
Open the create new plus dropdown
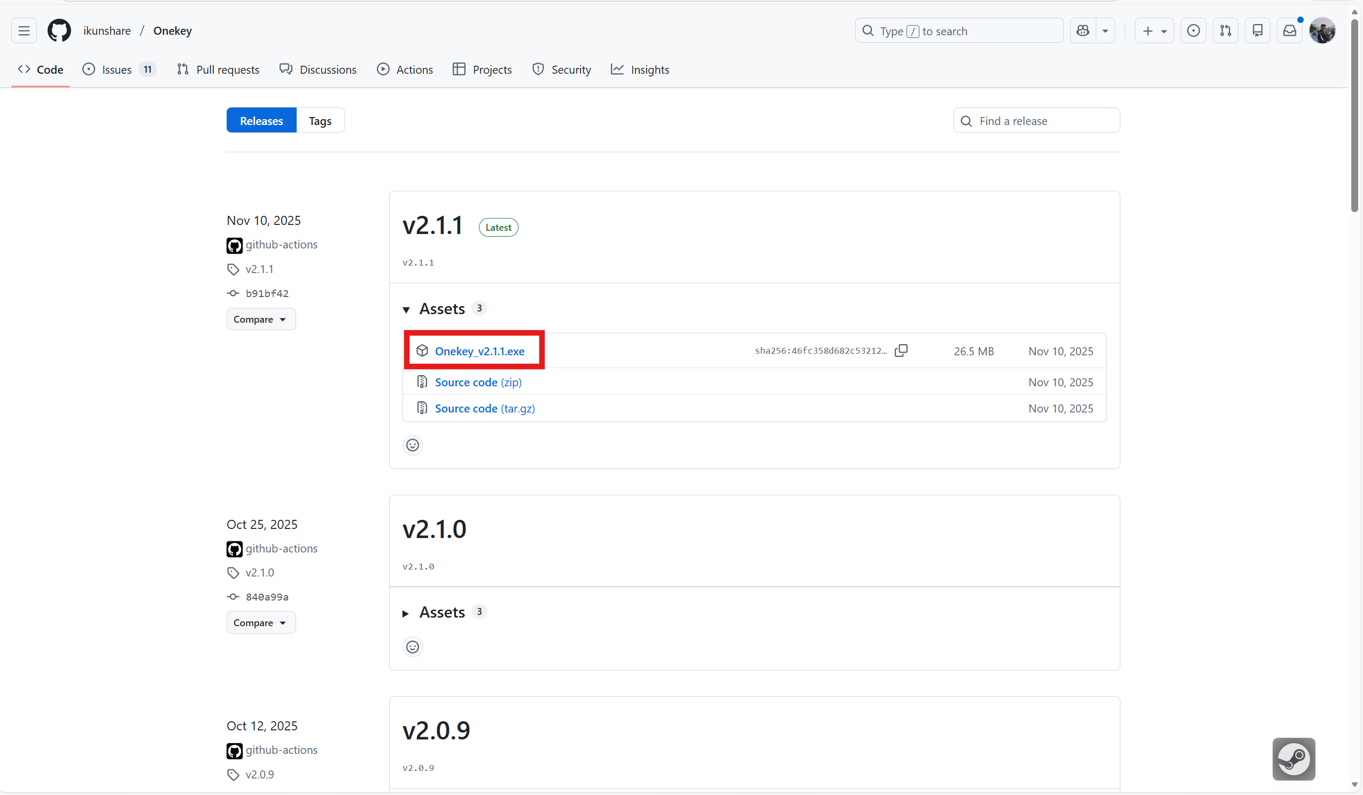coord(1154,31)
